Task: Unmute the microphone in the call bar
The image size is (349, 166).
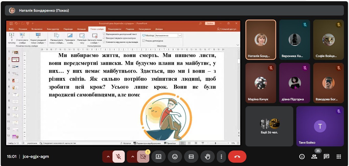Action: point(119,157)
